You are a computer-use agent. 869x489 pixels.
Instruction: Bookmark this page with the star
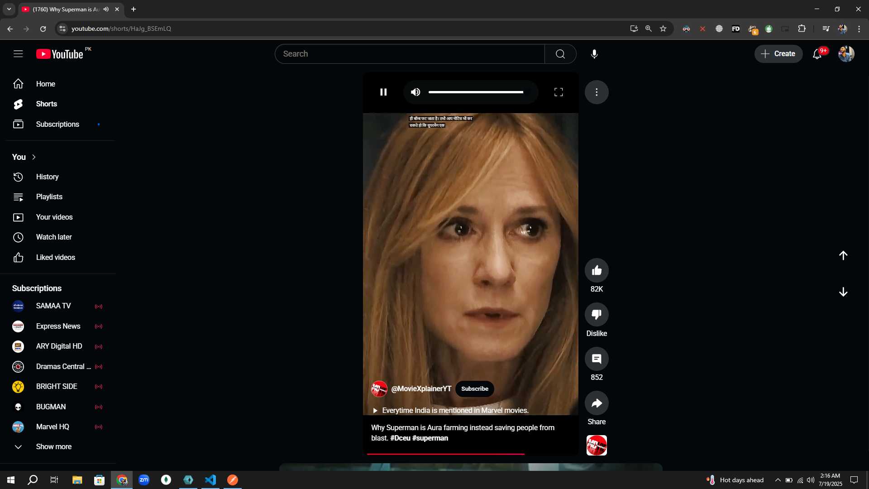pyautogui.click(x=663, y=29)
